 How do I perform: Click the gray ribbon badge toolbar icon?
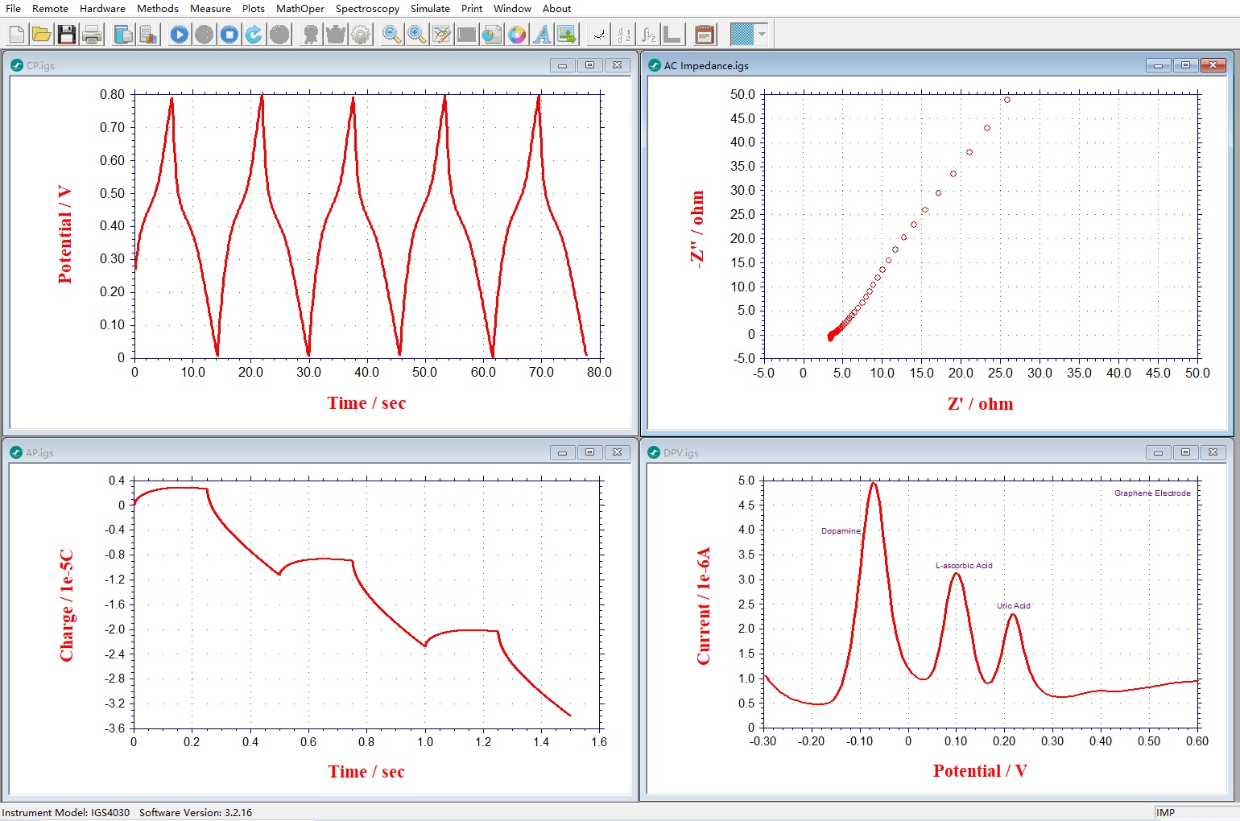click(311, 35)
